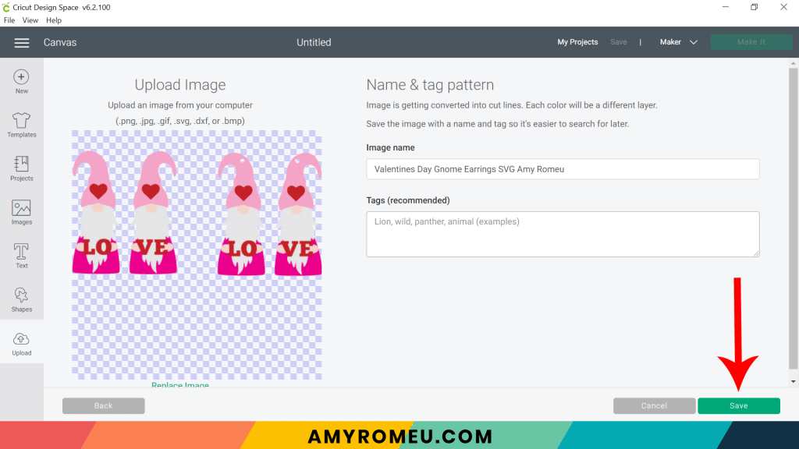The width and height of the screenshot is (799, 449).
Task: Click the Untitled project title
Action: pyautogui.click(x=314, y=42)
